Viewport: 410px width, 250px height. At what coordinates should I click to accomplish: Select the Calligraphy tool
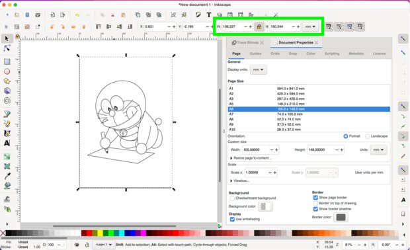pyautogui.click(x=7, y=133)
